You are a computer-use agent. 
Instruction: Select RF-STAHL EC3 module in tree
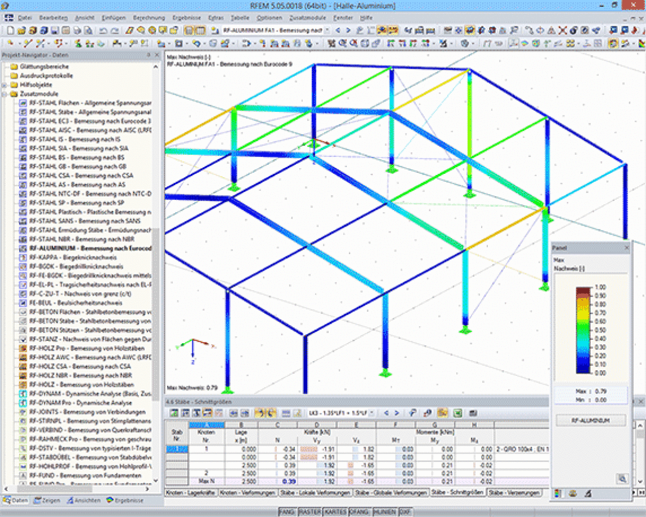tap(90, 121)
